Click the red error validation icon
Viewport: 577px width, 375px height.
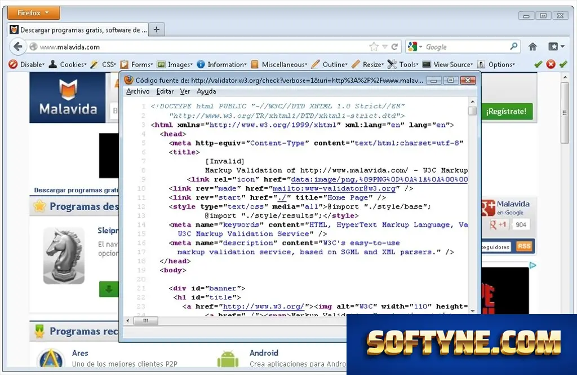551,64
